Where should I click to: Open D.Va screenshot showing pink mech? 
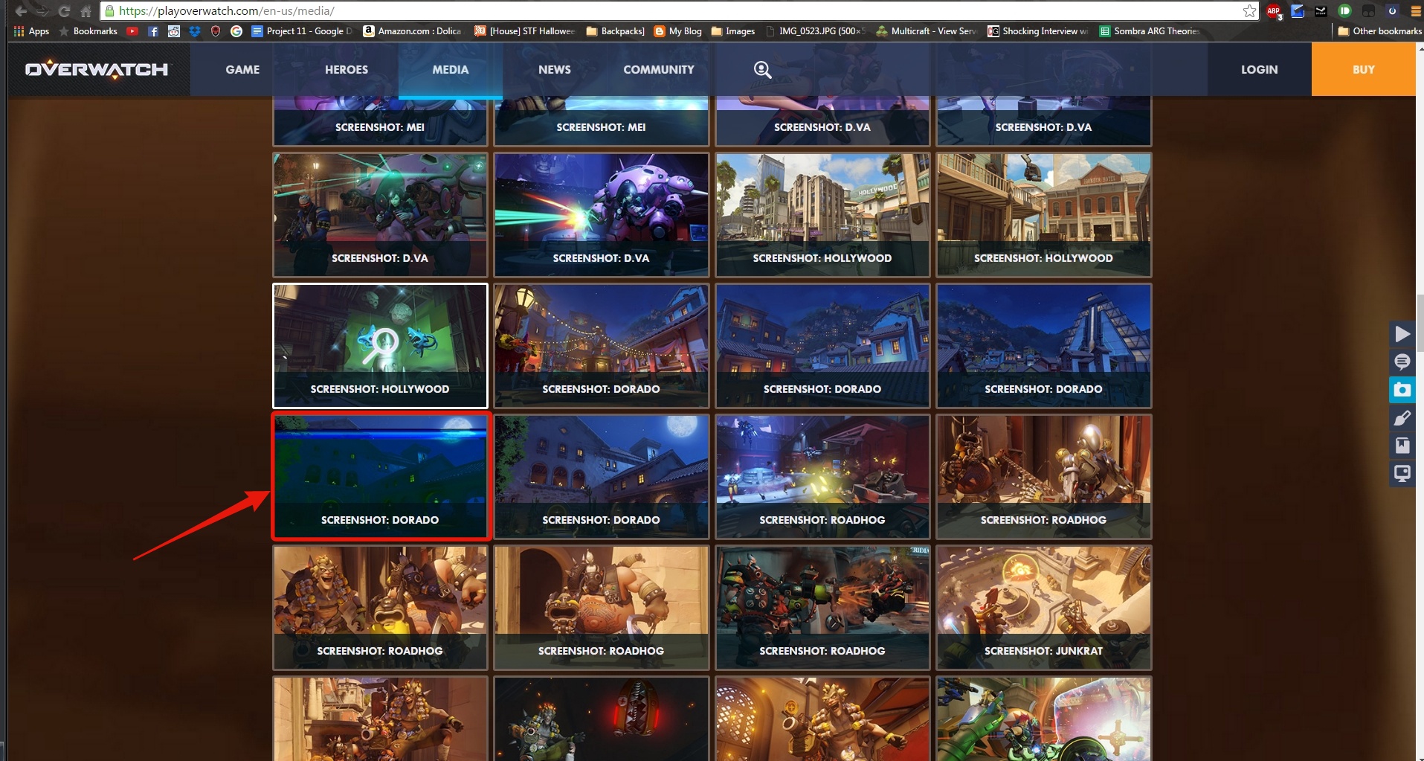pyautogui.click(x=602, y=215)
